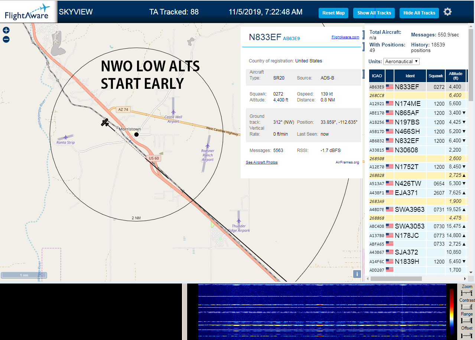Click the Morristown town dot marker

(136, 135)
